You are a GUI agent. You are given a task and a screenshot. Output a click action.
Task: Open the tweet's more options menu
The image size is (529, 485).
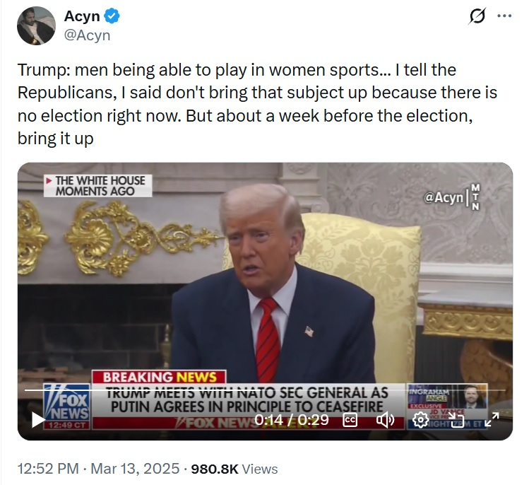point(504,17)
